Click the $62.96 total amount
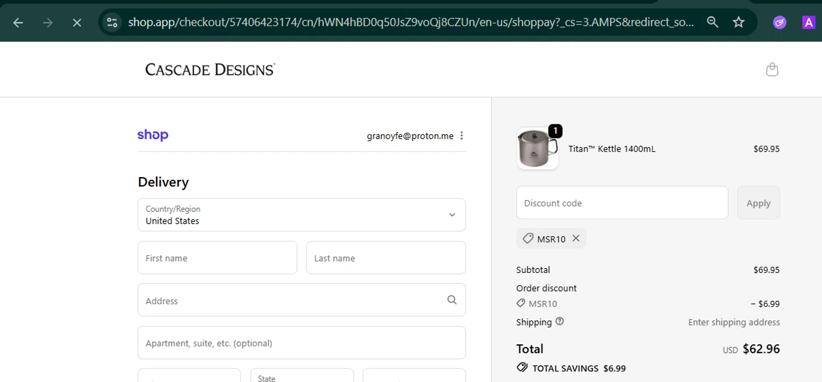The width and height of the screenshot is (822, 382). [x=761, y=349]
